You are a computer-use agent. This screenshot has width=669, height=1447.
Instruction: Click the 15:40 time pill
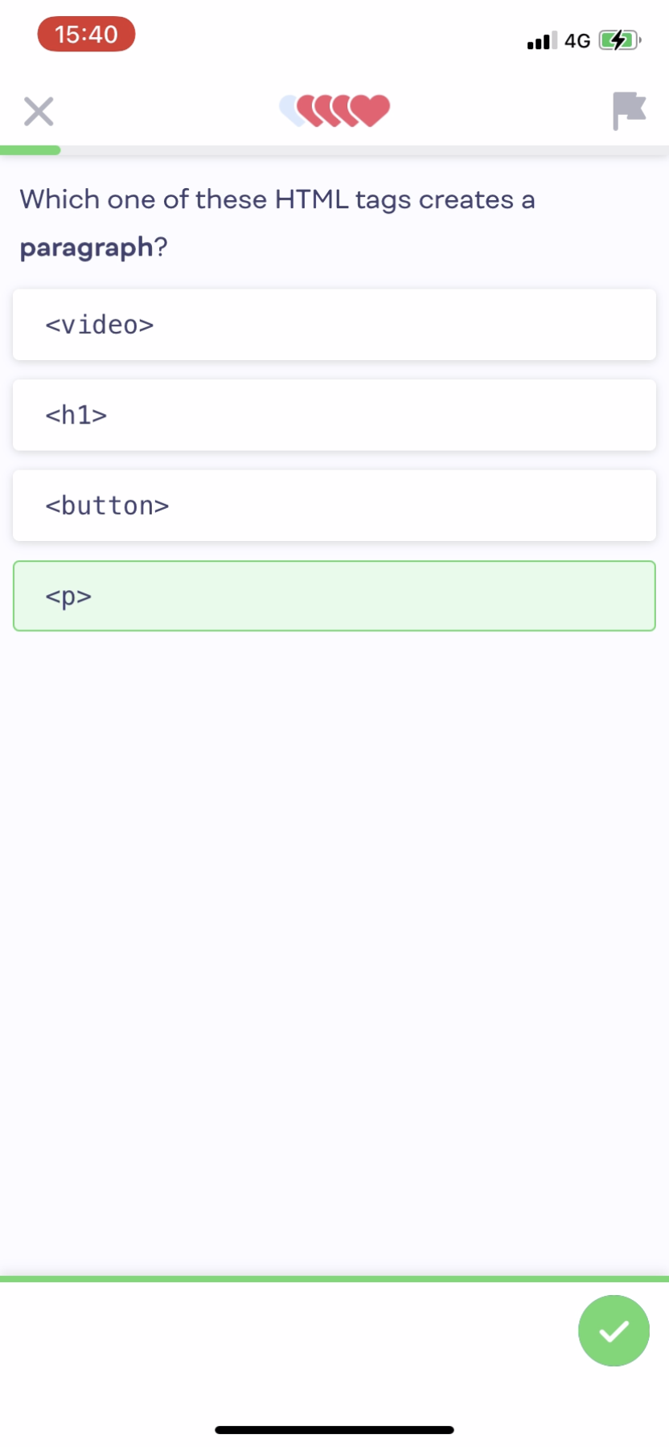(86, 34)
